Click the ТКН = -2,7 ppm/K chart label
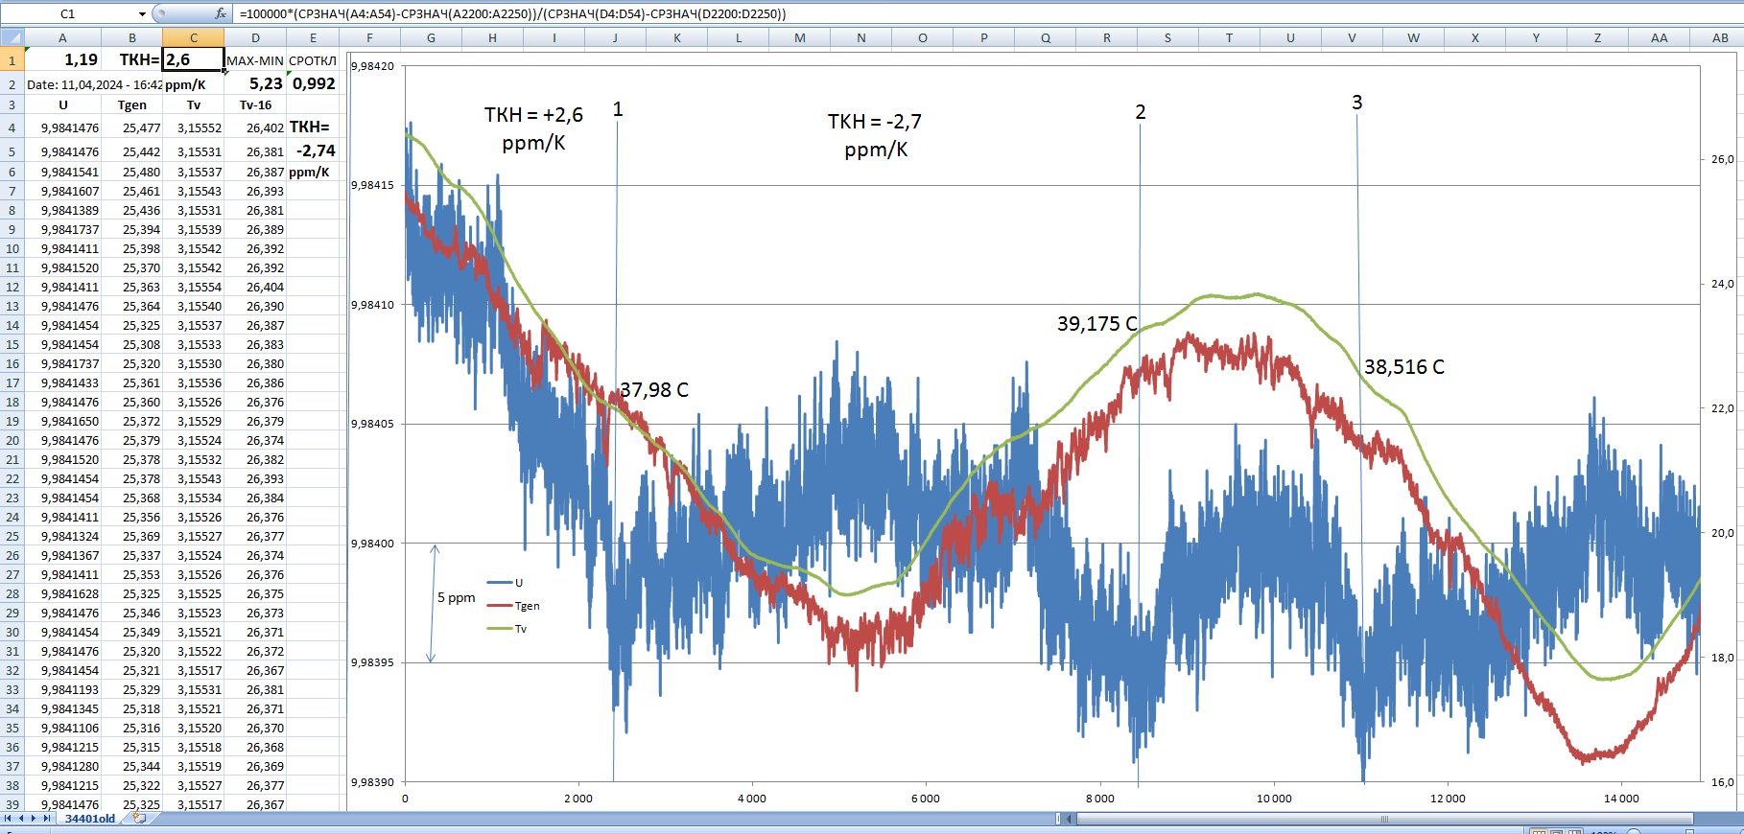 tap(875, 135)
